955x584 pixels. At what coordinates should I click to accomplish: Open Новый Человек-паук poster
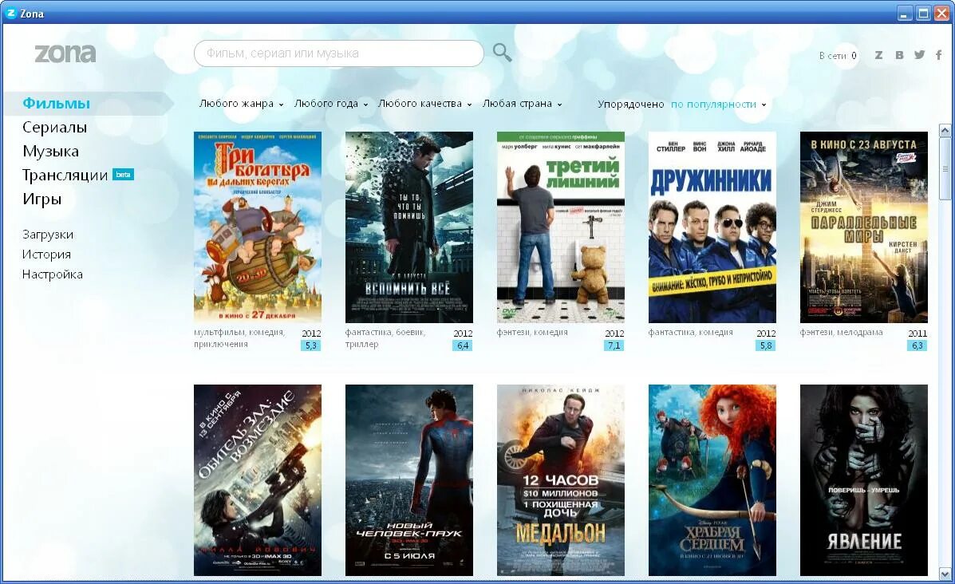[409, 479]
